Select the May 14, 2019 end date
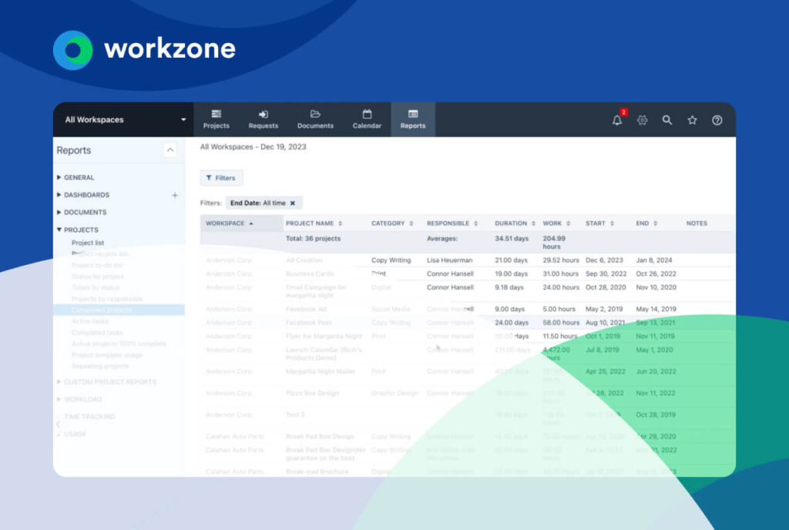The image size is (789, 530). point(656,309)
